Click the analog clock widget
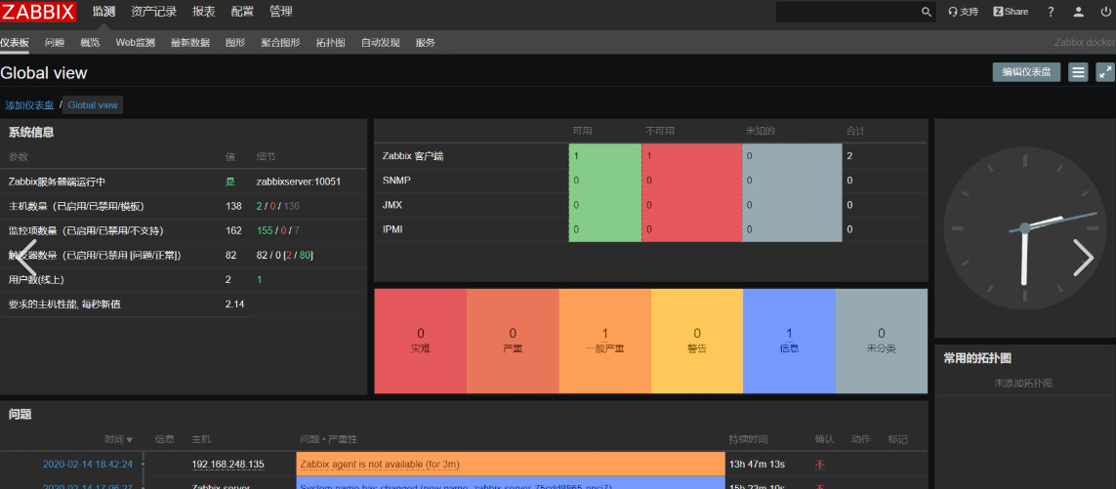The height and width of the screenshot is (489, 1116). pos(1024,227)
